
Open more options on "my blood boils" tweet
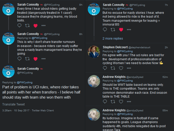coord(43,25)
